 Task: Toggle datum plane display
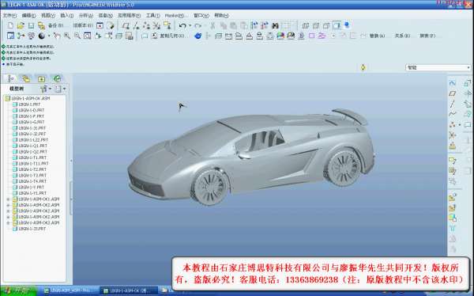click(x=126, y=26)
